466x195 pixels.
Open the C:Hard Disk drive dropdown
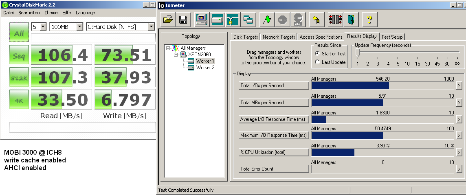click(x=151, y=27)
